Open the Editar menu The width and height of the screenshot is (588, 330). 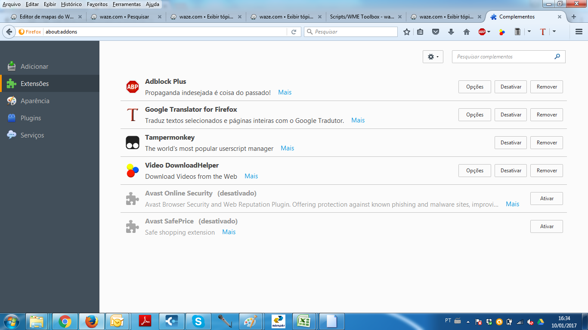click(x=32, y=4)
